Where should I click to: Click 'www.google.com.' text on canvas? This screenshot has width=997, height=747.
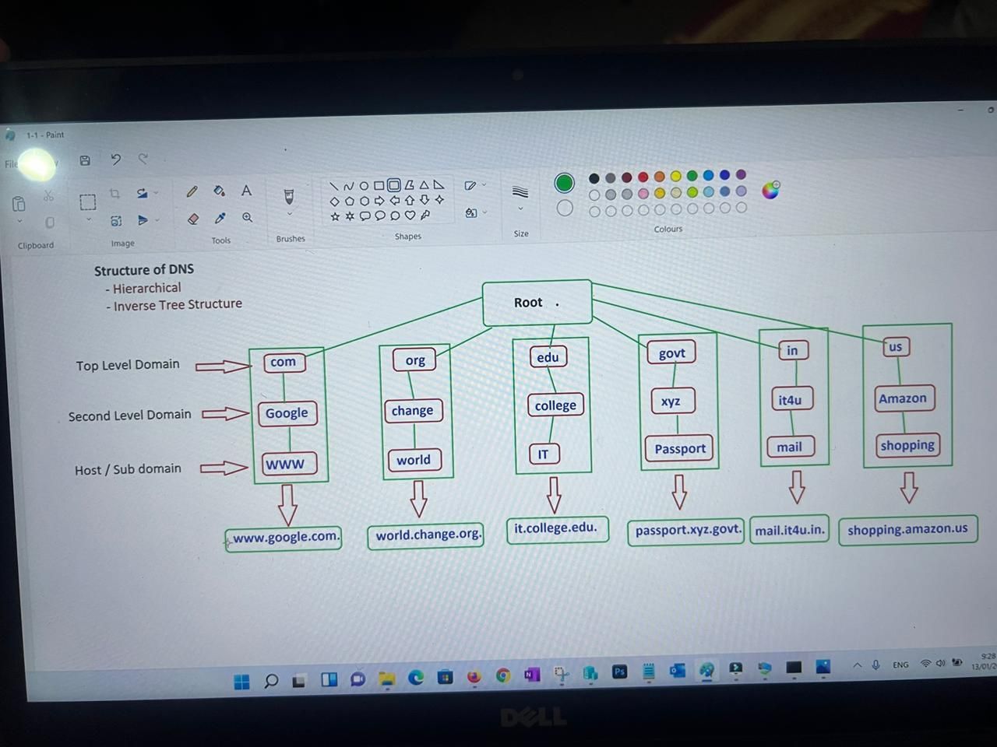(285, 537)
